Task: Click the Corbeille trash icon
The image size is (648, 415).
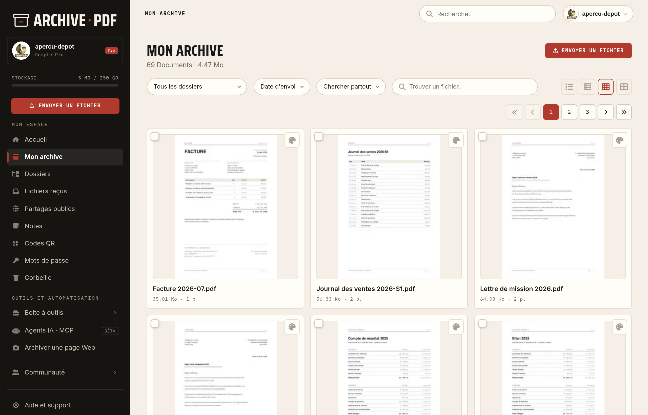Action: click(x=16, y=278)
